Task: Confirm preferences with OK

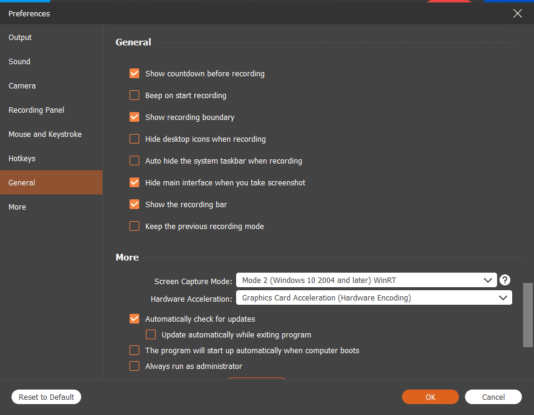Action: point(430,397)
